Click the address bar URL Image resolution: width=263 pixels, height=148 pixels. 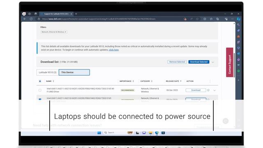[x=99, y=19]
